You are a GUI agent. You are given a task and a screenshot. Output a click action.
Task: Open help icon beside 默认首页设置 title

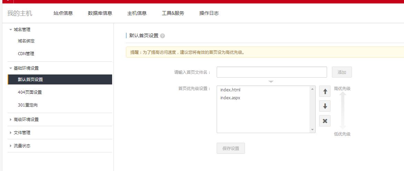162,36
